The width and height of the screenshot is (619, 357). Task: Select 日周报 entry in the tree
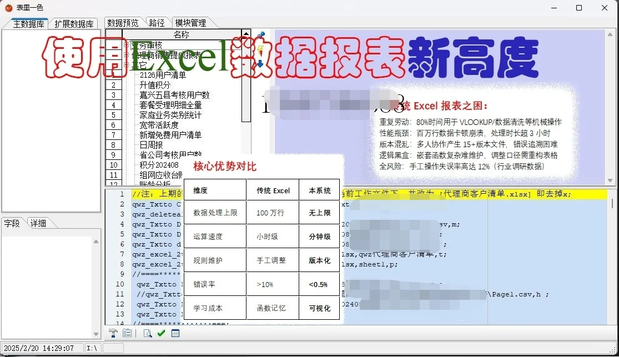[151, 145]
